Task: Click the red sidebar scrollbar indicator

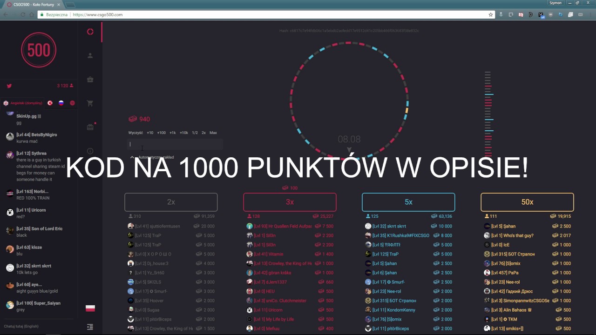Action: click(102, 33)
